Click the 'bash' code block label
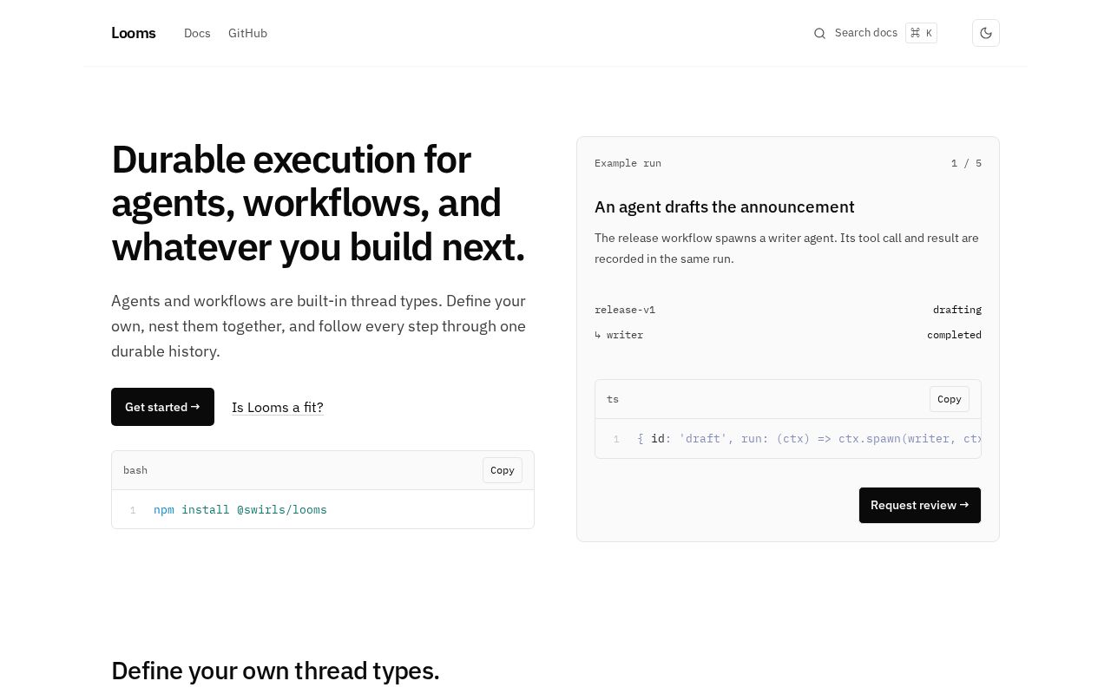 tap(135, 470)
